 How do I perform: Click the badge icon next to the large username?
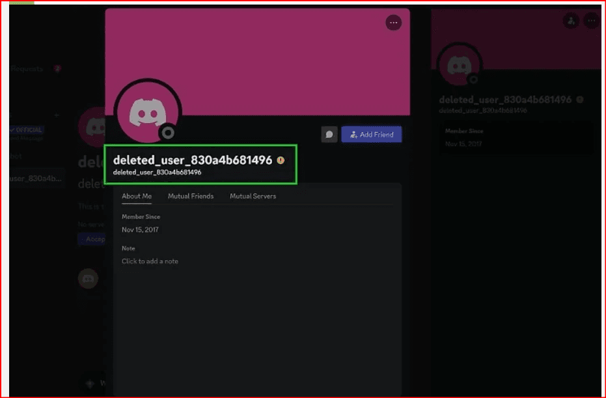click(x=281, y=160)
